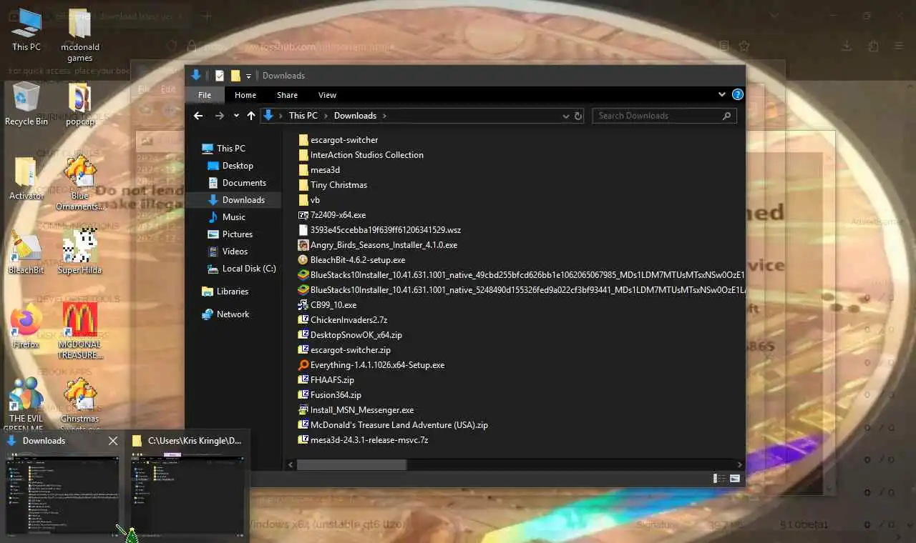Click the Properties quick access toolbar icon
916x543 pixels.
coord(220,76)
